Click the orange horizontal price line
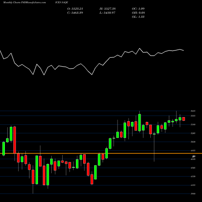The height and width of the screenshot is (202, 202). [101, 154]
